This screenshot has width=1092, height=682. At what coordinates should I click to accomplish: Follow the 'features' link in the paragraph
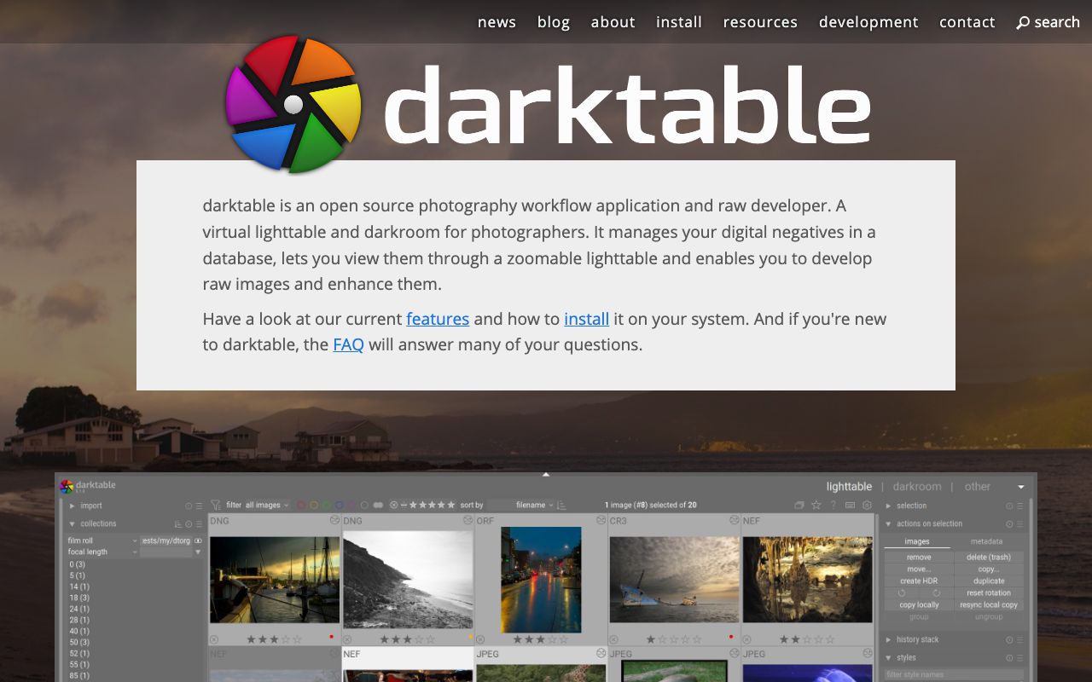click(438, 319)
